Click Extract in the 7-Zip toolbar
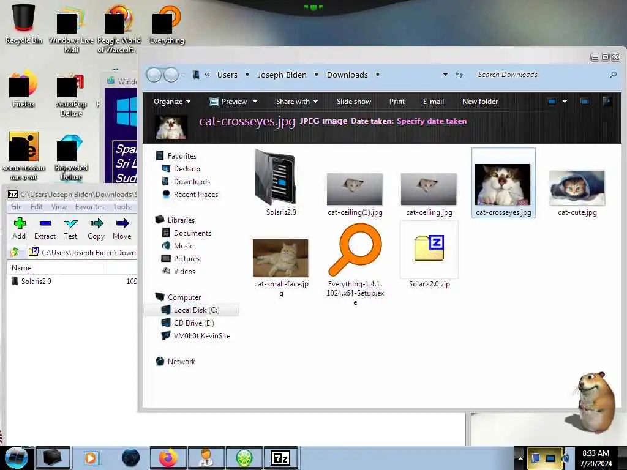The width and height of the screenshot is (627, 470). pos(45,229)
